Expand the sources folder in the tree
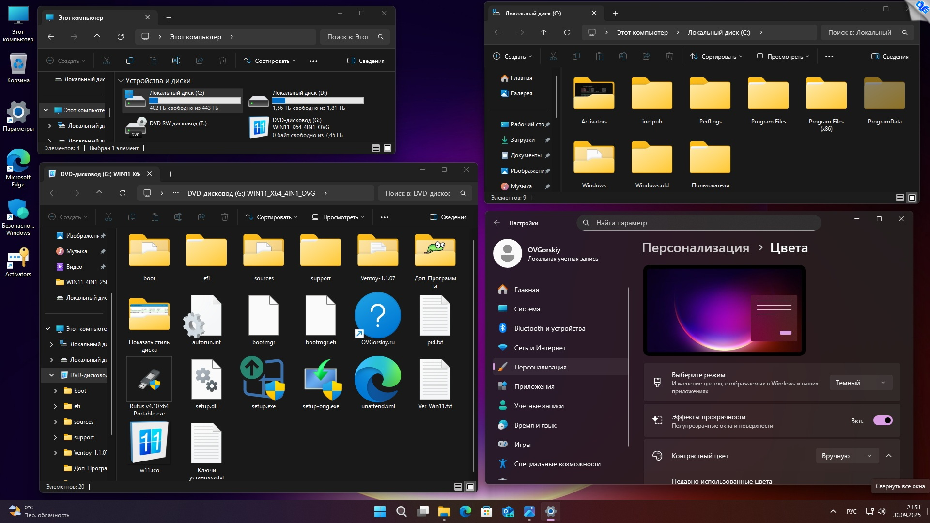 55,422
